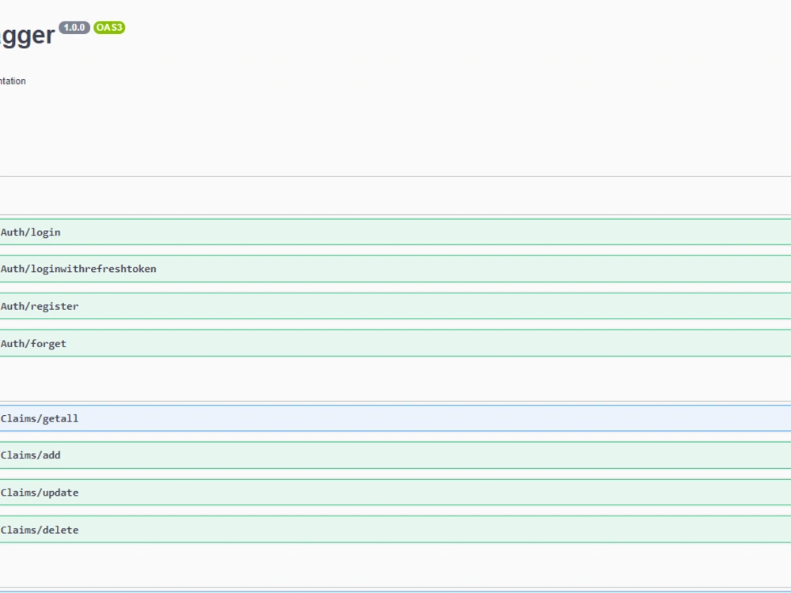791x593 pixels.
Task: Select the Claims/update path label
Action: (40, 492)
